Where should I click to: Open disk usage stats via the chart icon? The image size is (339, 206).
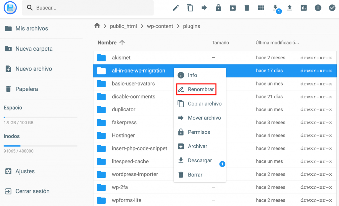click(304, 7)
